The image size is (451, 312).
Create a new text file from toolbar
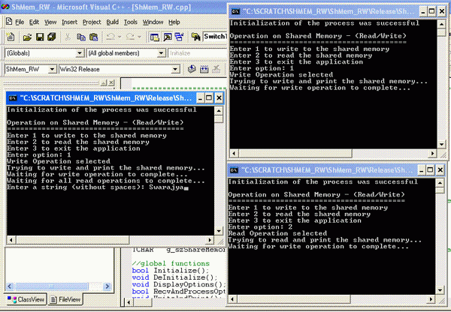coord(11,37)
